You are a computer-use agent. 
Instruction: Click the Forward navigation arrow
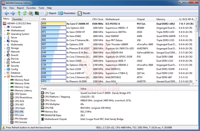pos(12,13)
